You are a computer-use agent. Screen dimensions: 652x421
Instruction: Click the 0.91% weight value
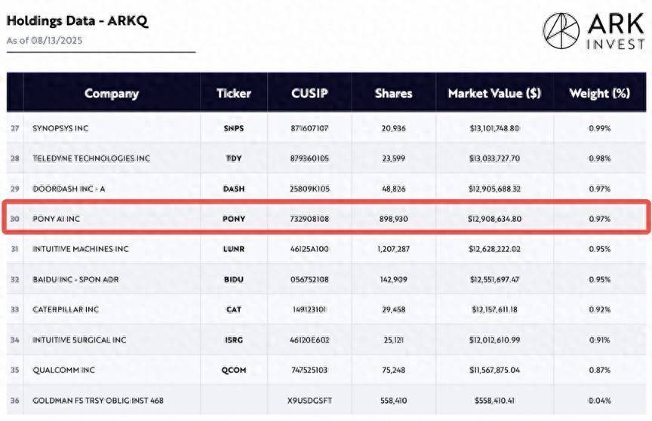600,340
